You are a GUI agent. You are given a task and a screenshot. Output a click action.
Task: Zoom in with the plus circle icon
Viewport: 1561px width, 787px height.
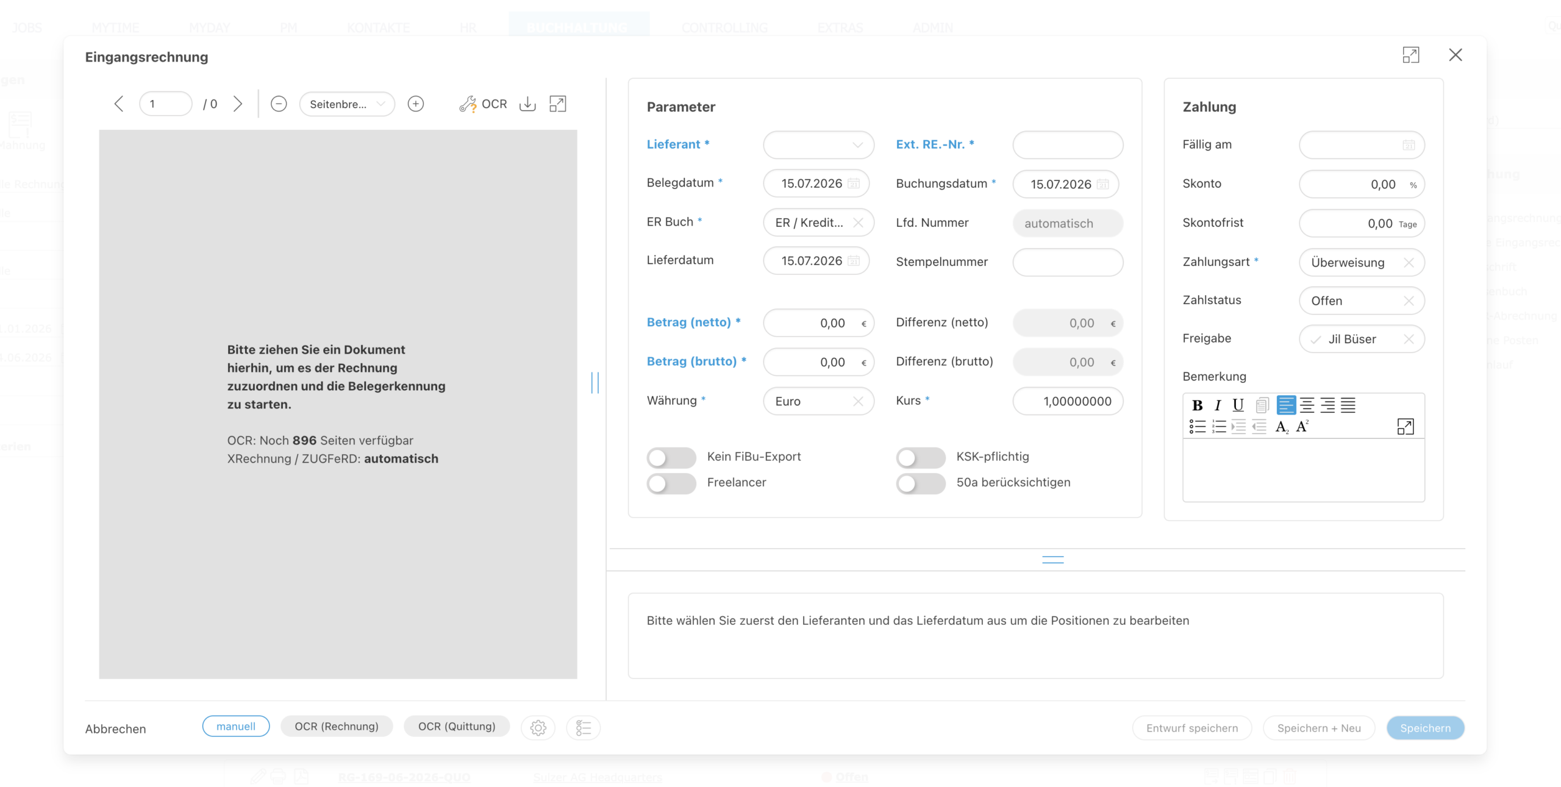tap(416, 104)
